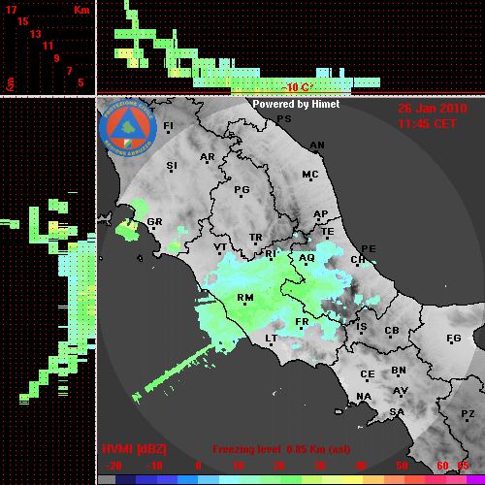Screen dimensions: 485x485
Task: Click the HVMI [dBZ] legend title
Action: [134, 449]
